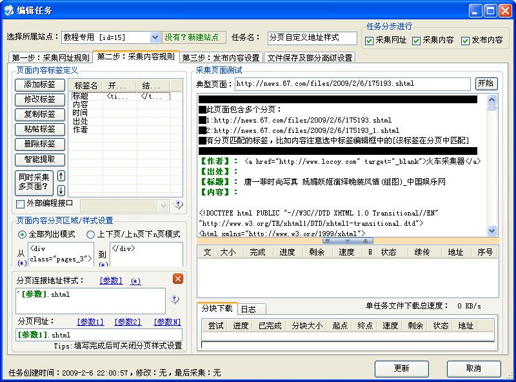Click the 分页网址 input field
The height and width of the screenshot is (382, 516).
point(99,335)
